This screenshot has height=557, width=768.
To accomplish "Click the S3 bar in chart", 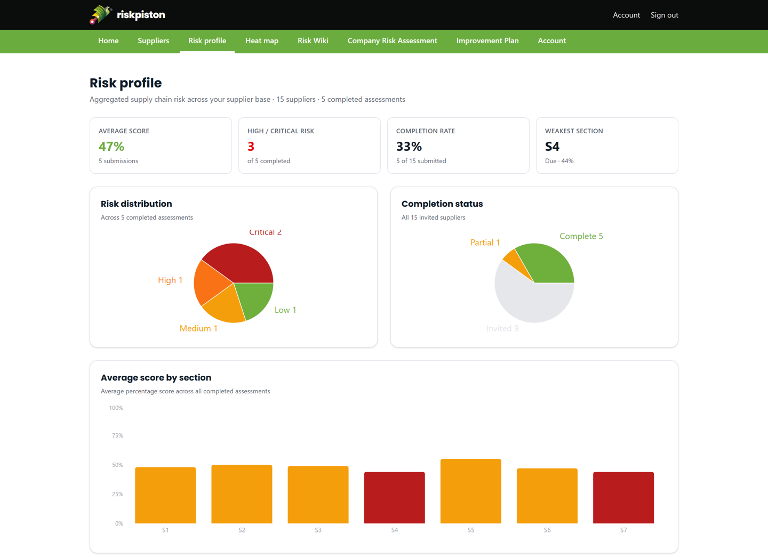I will pos(318,495).
